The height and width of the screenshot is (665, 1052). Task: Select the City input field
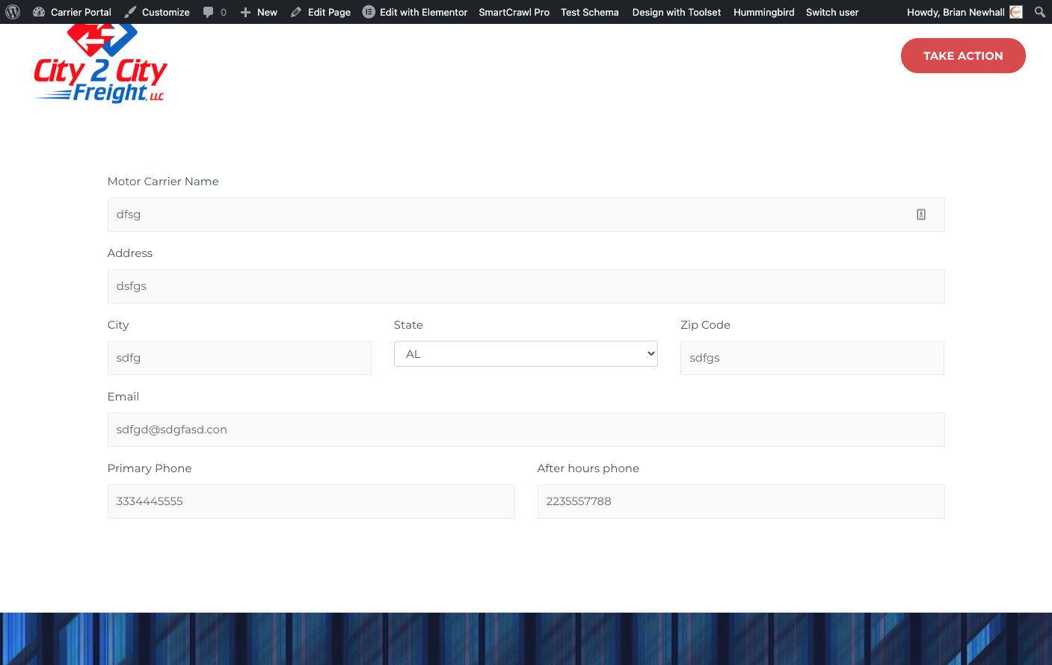(x=239, y=358)
